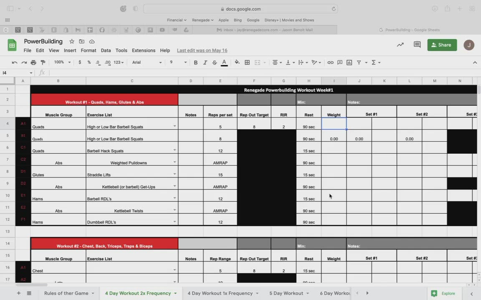This screenshot has width=481, height=300.
Task: Open the Arial font dropdown
Action: pyautogui.click(x=147, y=62)
